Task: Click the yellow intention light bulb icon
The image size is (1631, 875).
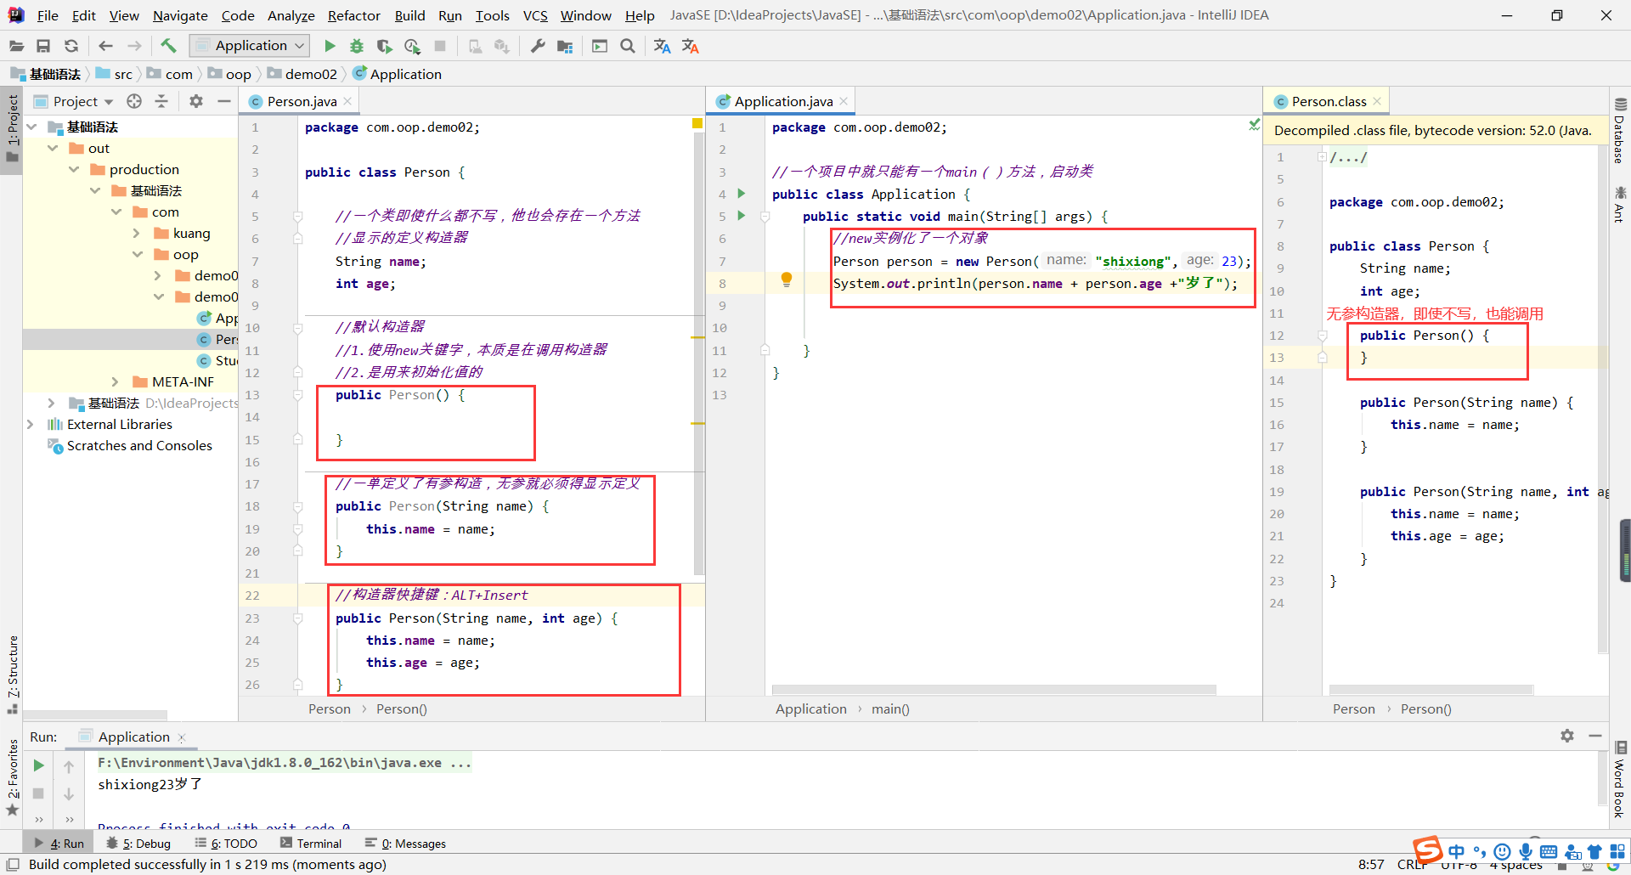Action: click(787, 279)
